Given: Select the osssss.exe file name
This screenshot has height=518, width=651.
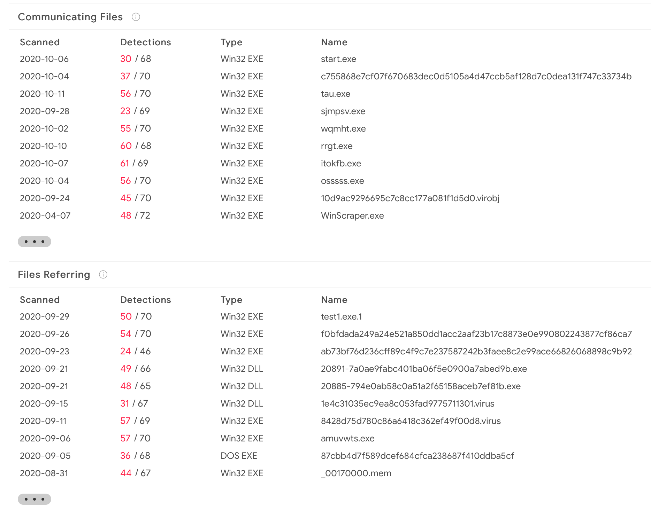Looking at the screenshot, I should 342,181.
